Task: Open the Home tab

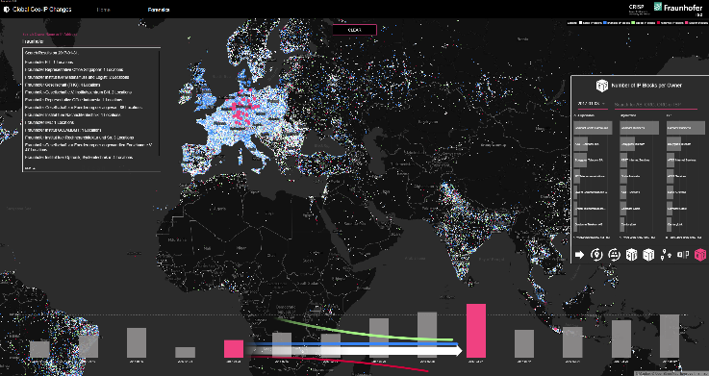Action: click(103, 10)
